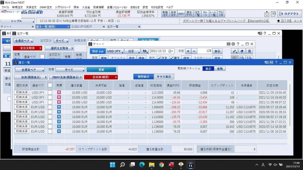Select the eraser tool in chart window
303x170 pixels.
click(x=242, y=51)
